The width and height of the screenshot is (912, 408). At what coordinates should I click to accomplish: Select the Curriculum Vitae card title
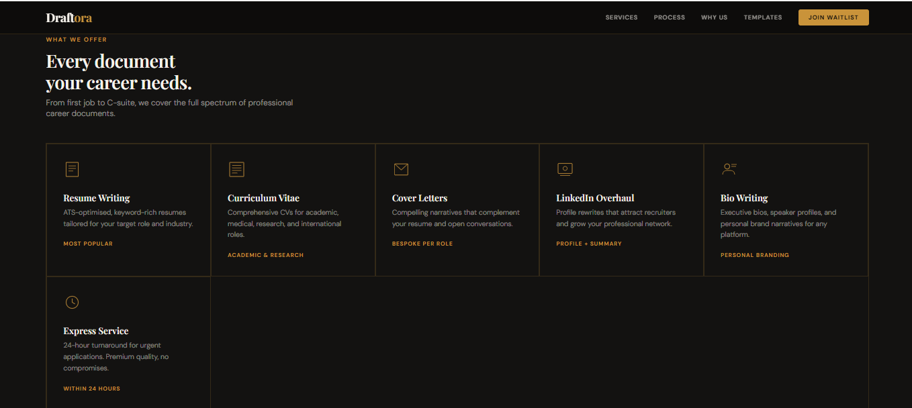pos(263,198)
